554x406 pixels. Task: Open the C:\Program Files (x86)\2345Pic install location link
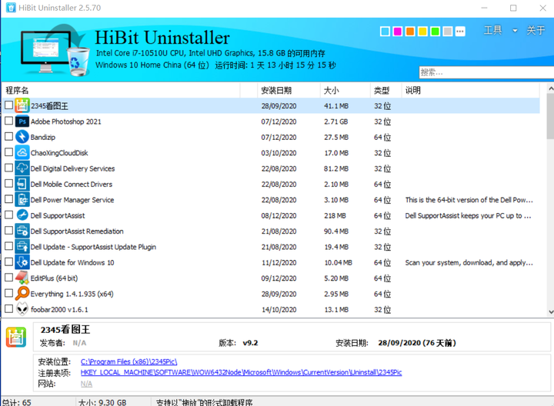(x=128, y=361)
